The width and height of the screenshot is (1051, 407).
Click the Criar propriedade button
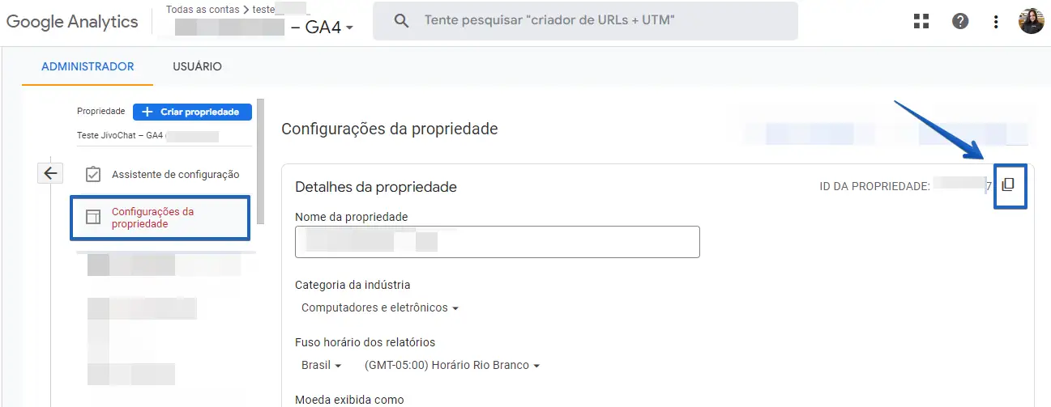[x=192, y=112]
